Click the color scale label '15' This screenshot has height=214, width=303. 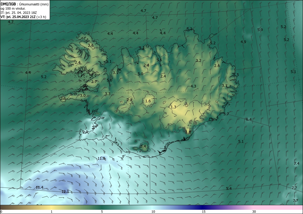pyautogui.click(x=204, y=212)
